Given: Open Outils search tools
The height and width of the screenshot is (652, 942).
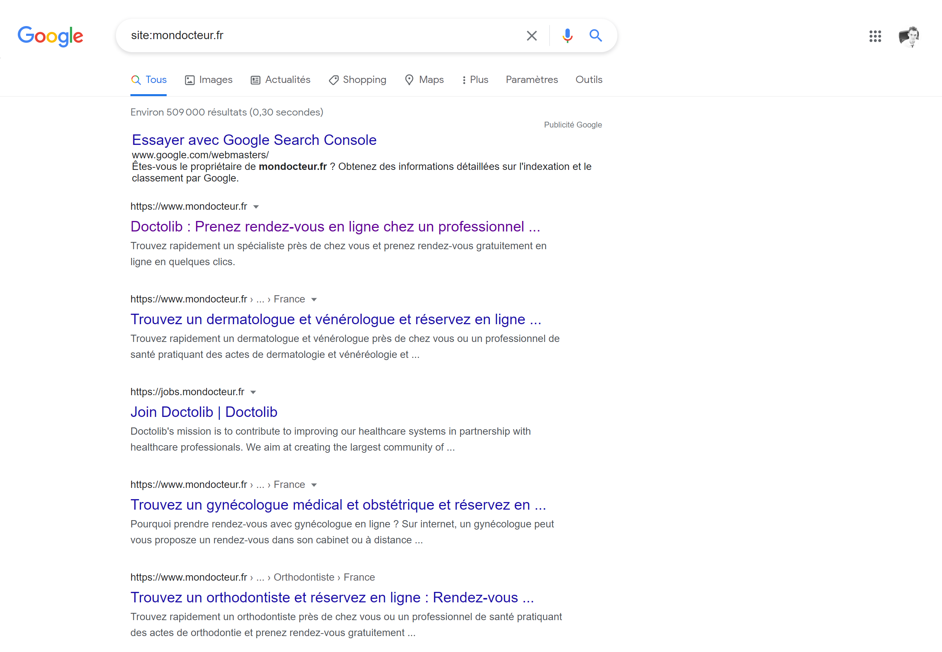Looking at the screenshot, I should [x=589, y=80].
